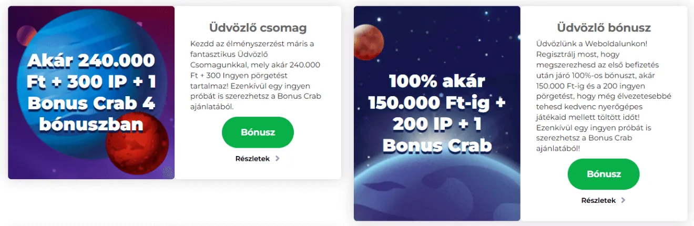Click the Üdvözlő bónusz description paragraph
This screenshot has height=226, width=694.
(604, 96)
